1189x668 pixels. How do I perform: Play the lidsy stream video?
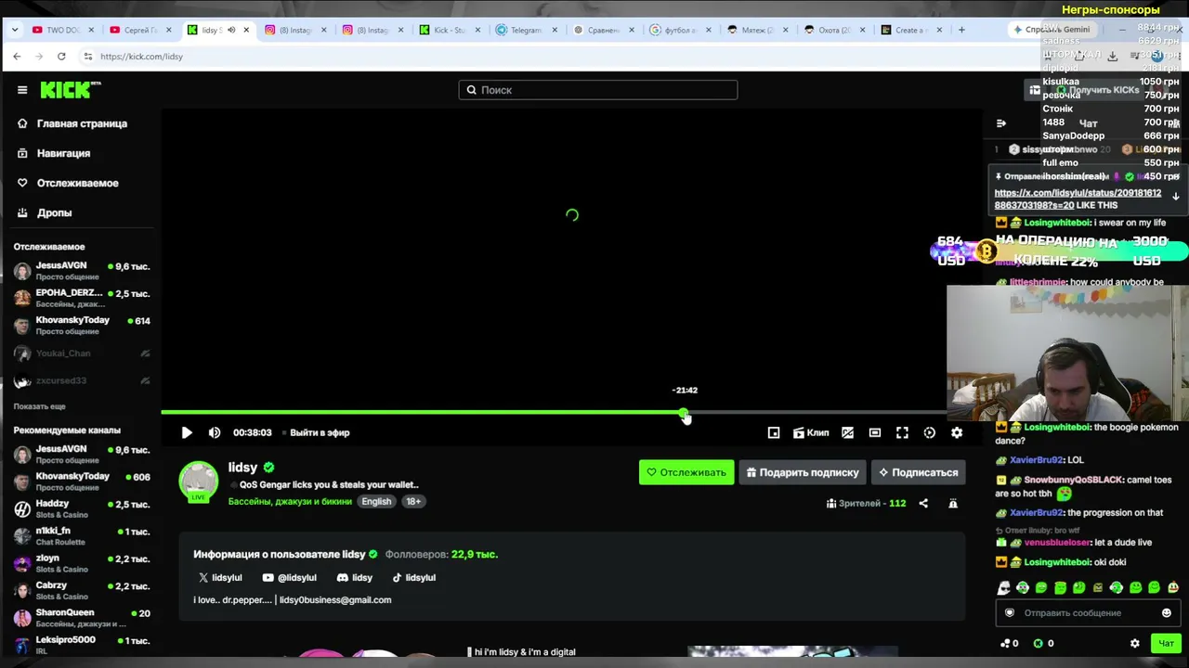(187, 432)
